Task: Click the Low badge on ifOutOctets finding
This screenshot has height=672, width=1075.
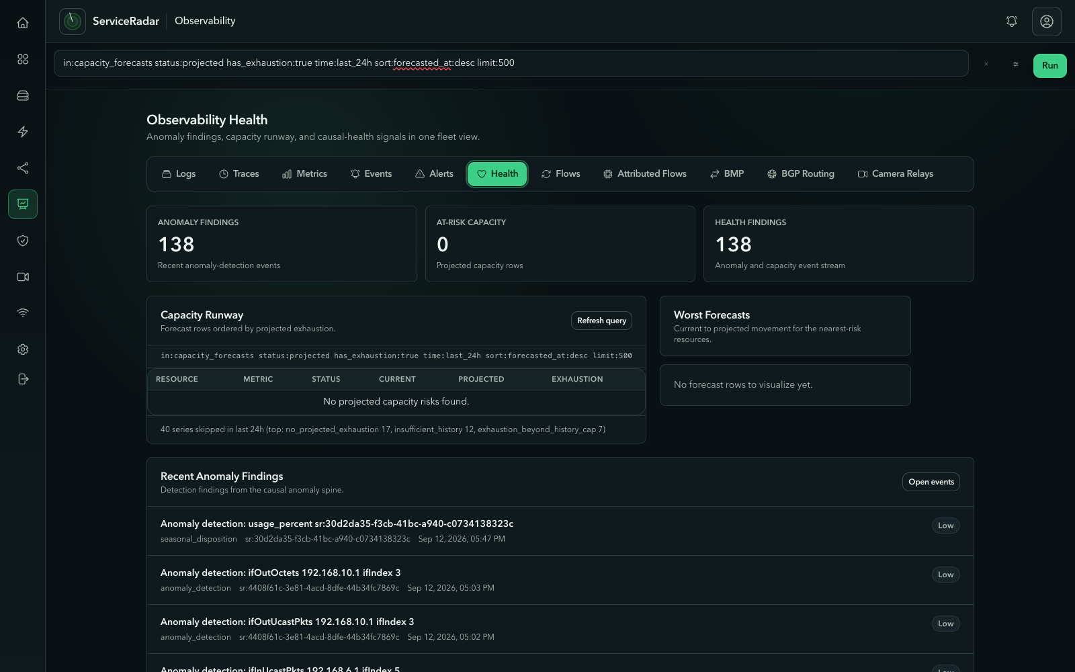Action: pos(945,575)
